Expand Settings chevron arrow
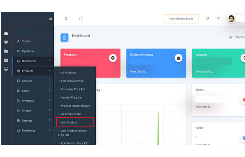Image resolution: width=245 pixels, height=157 pixels. click(x=50, y=120)
